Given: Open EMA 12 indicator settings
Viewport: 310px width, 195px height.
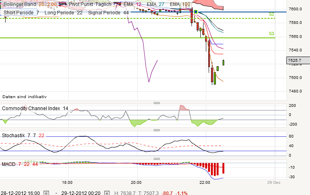Looking at the screenshot, I should (x=132, y=4).
